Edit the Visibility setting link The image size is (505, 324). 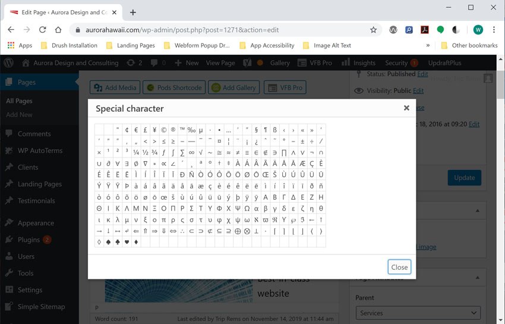418,90
